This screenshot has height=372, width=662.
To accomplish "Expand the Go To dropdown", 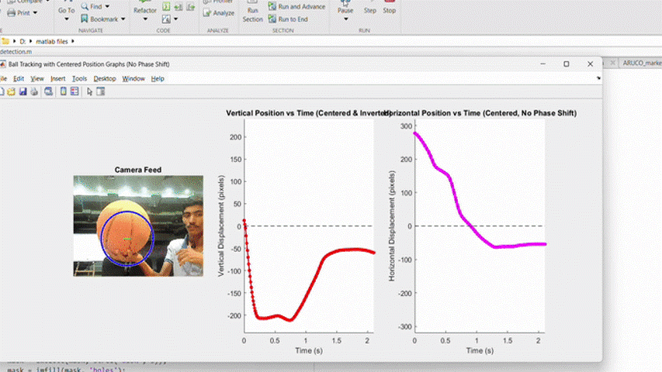I will click(x=67, y=19).
